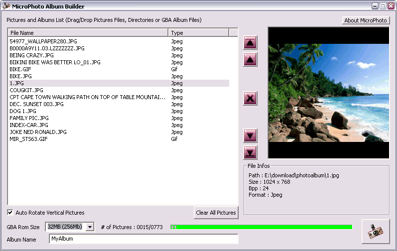397x251 pixels.
Task: Move selected picture to bottom of list
Action: [x=250, y=152]
